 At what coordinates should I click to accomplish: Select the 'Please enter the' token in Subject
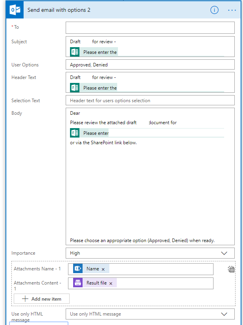click(x=94, y=52)
